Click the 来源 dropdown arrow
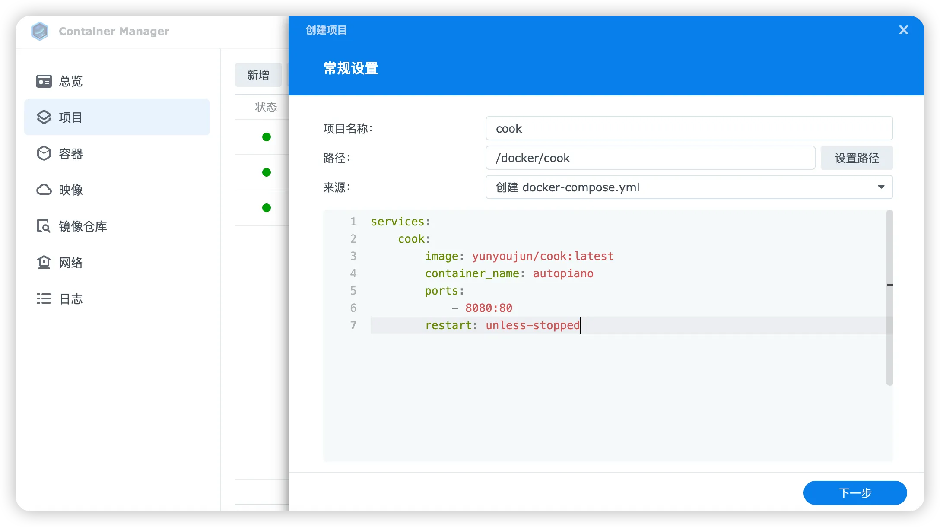This screenshot has width=940, height=527. [881, 187]
